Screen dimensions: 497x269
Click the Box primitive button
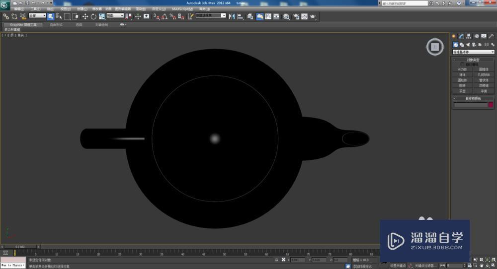[x=463, y=69]
